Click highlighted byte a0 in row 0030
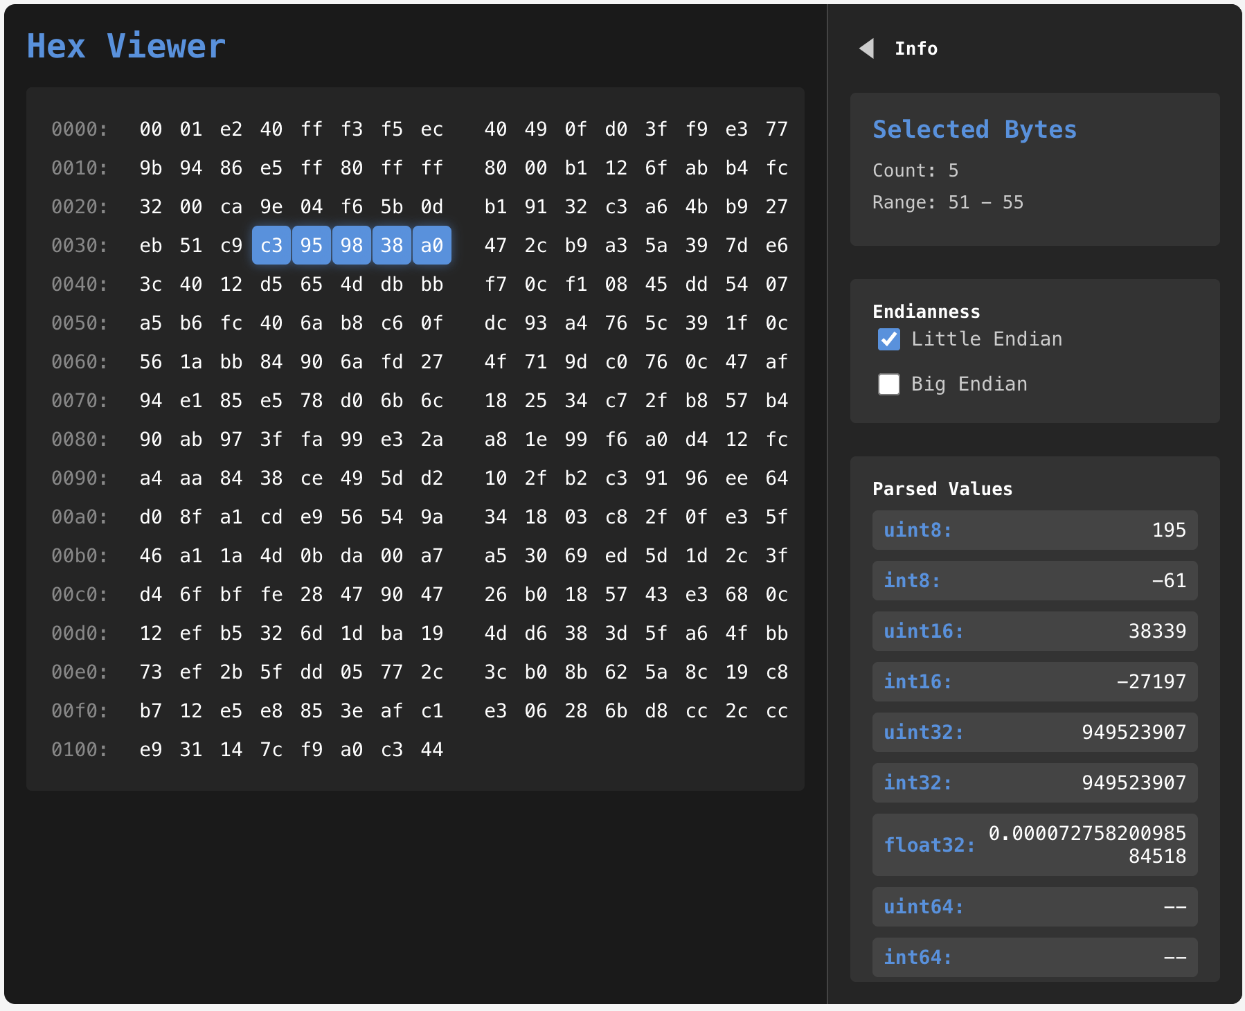 click(x=432, y=245)
